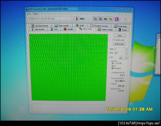161x126 pixels.
Task: Switch to the Random Access tab
Action: [x=99, y=26]
